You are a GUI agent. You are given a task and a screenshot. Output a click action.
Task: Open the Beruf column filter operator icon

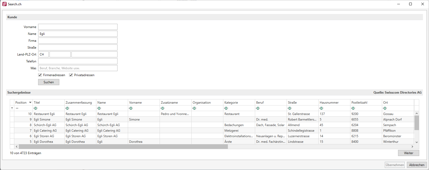(x=258, y=108)
